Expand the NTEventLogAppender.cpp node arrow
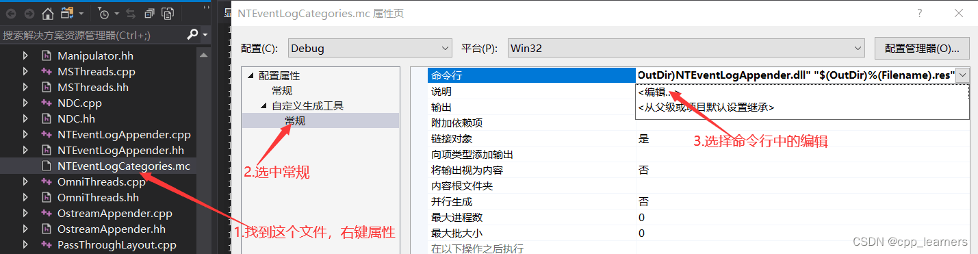The image size is (978, 254). pyautogui.click(x=26, y=134)
